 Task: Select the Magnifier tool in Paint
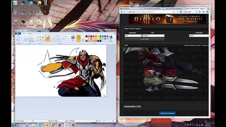tap(43, 40)
